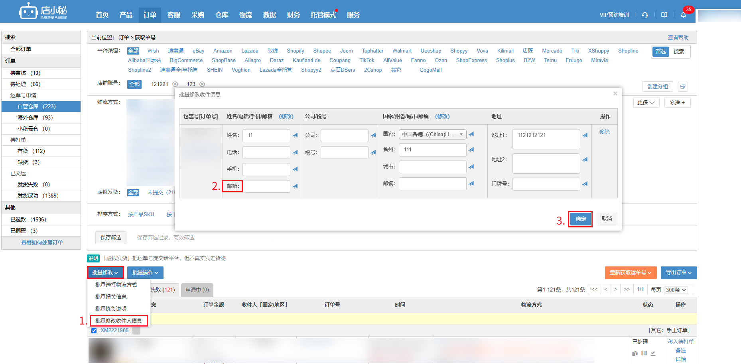Expand the 更多 logistics options
Image resolution: width=741 pixels, height=364 pixels.
pos(646,102)
